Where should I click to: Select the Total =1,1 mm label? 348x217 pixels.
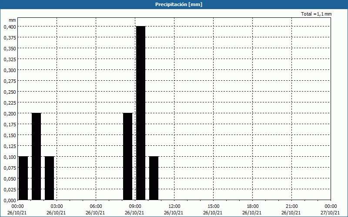click(x=316, y=14)
